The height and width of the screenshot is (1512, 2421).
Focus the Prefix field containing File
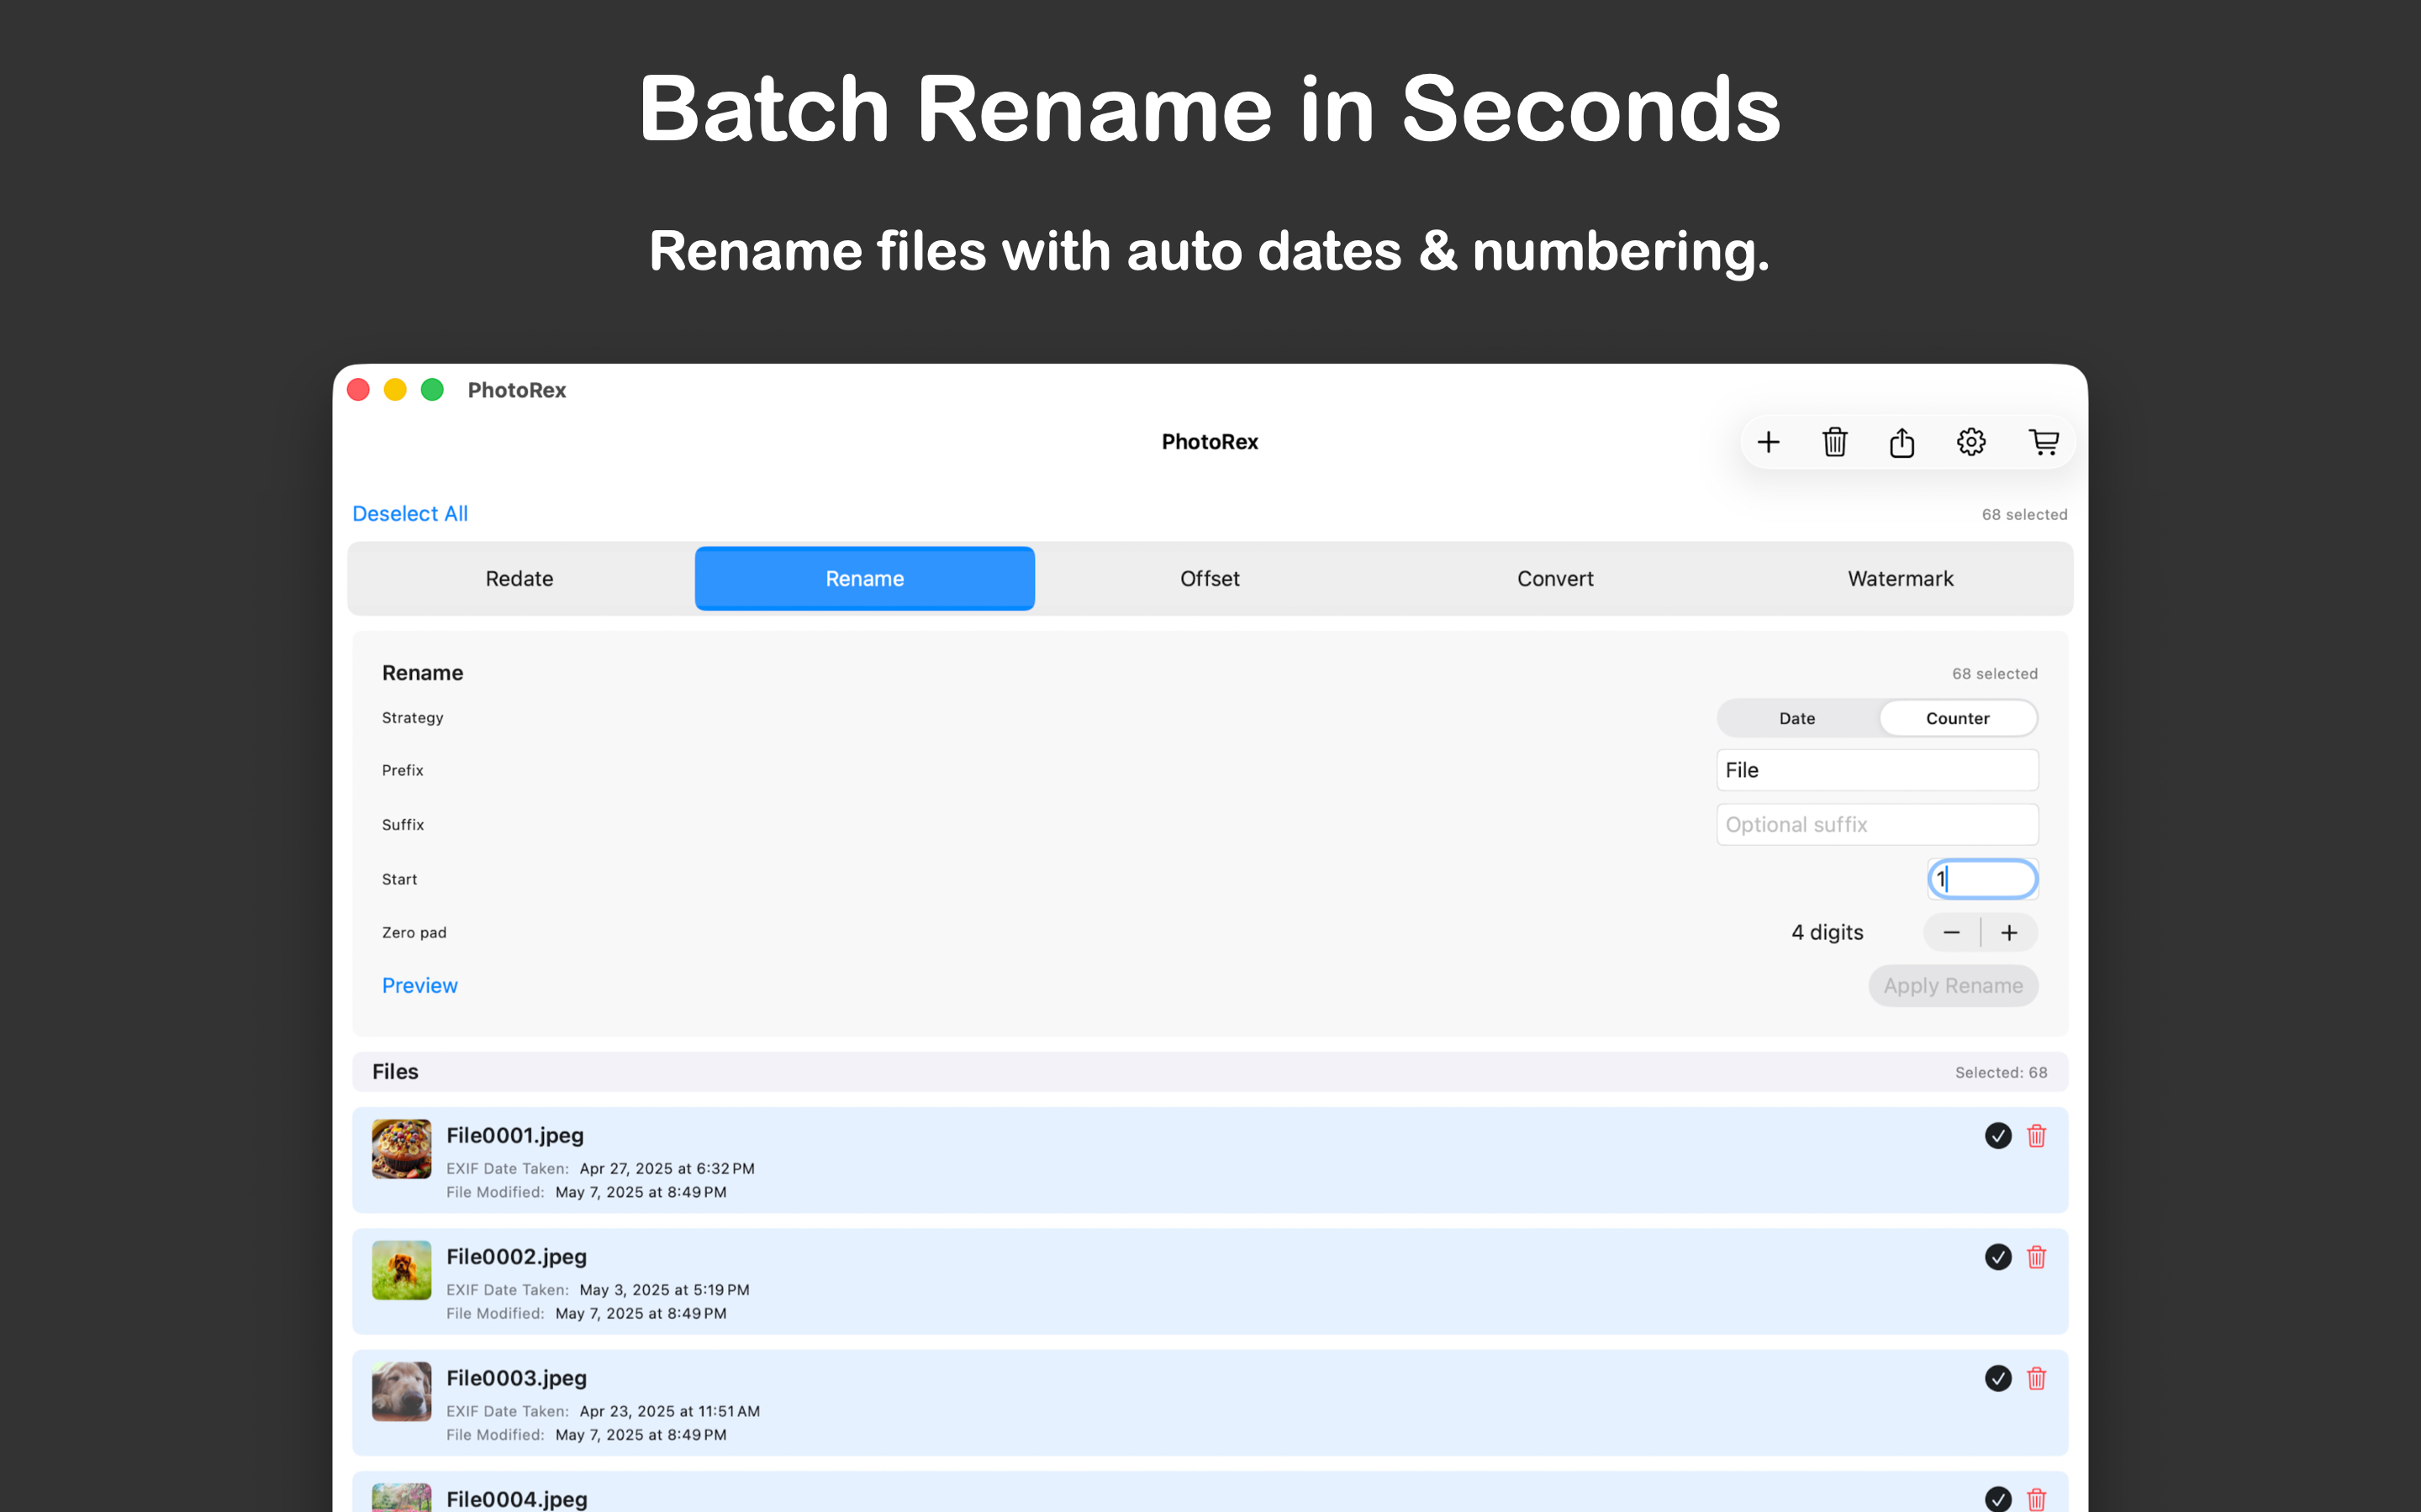pyautogui.click(x=1877, y=770)
